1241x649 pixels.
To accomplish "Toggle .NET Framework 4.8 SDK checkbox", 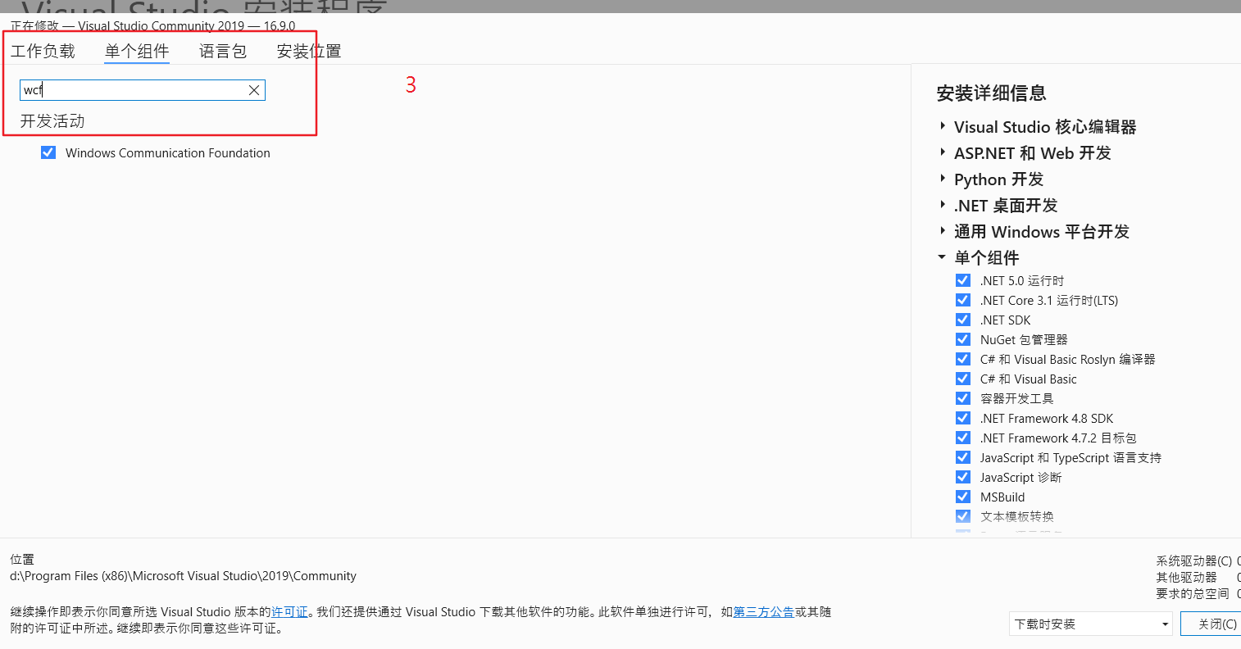I will click(963, 418).
